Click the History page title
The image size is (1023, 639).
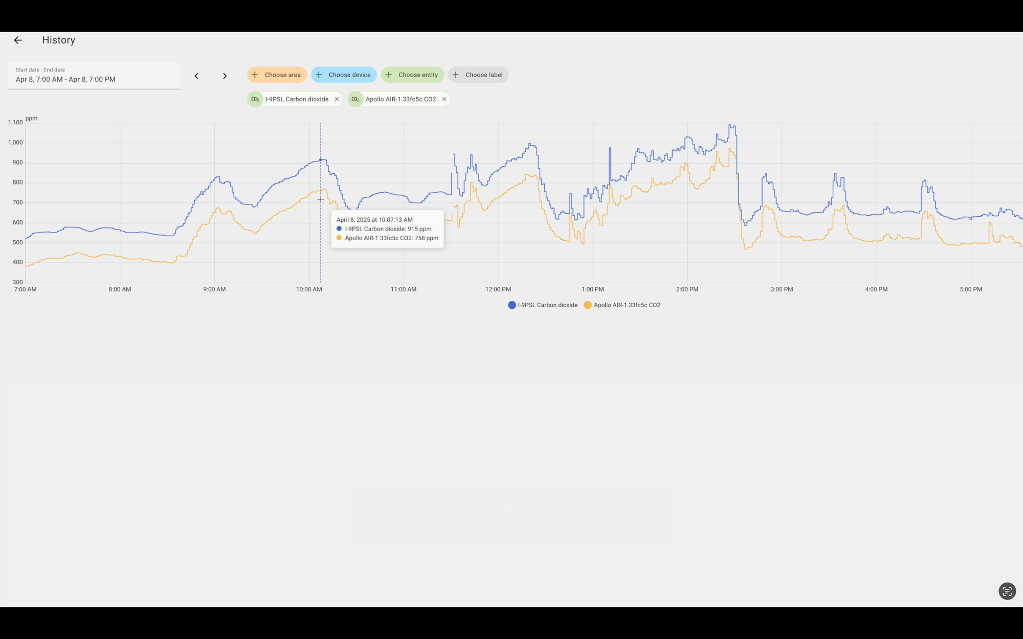click(x=58, y=40)
